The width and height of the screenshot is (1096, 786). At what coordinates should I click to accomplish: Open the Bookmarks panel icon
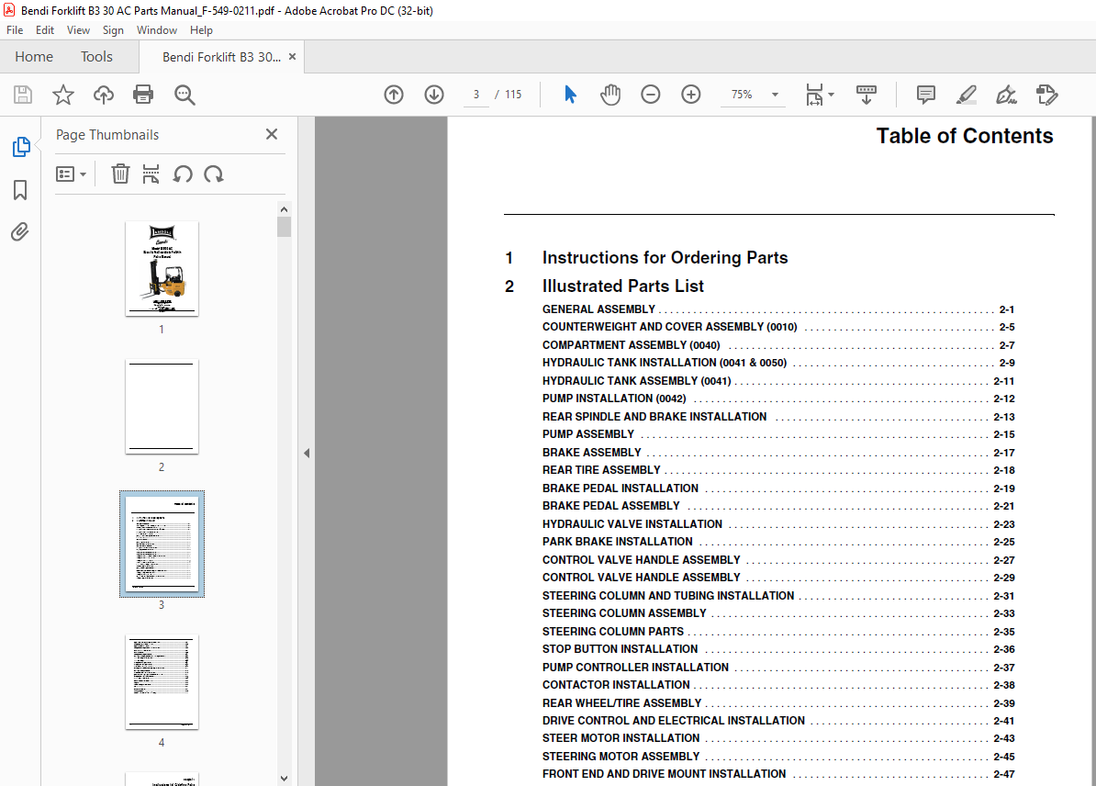[x=20, y=189]
